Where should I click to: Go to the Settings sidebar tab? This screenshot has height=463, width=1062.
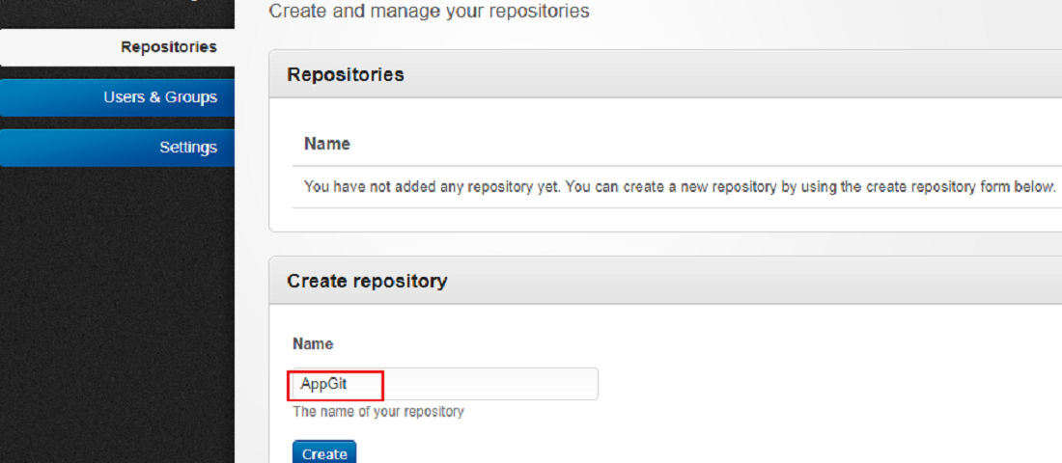187,148
